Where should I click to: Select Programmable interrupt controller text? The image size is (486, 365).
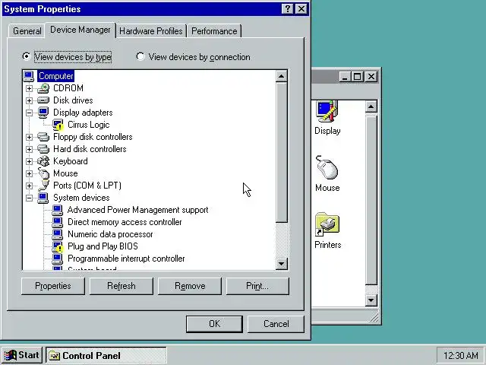coord(126,259)
